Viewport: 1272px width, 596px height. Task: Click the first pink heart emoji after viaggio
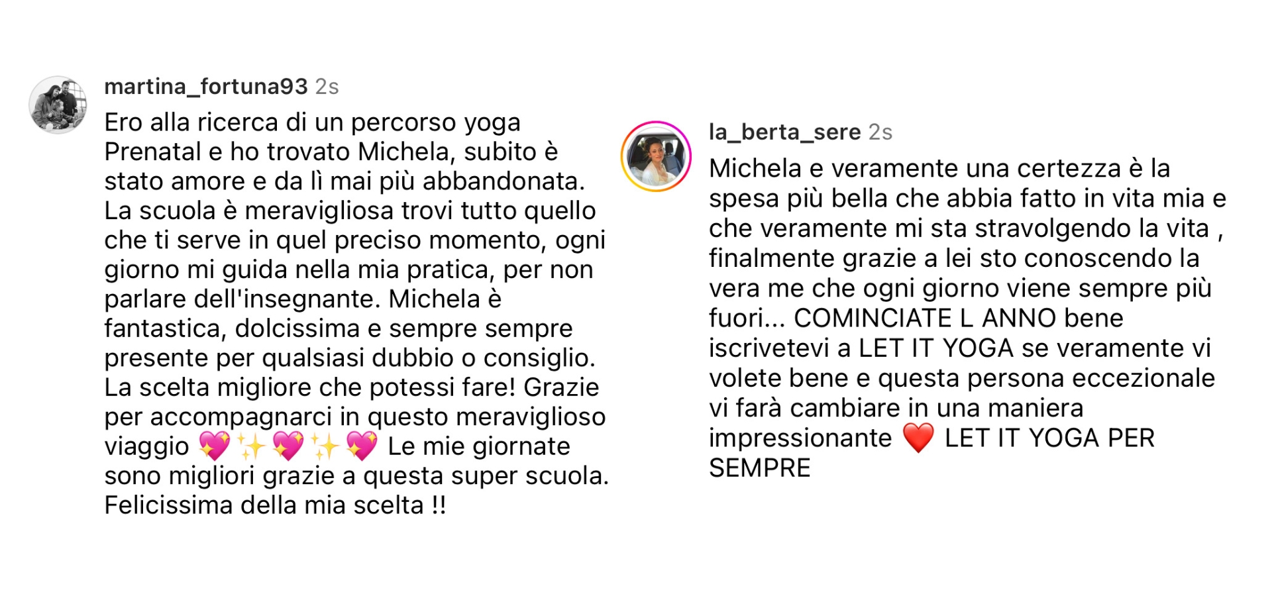[215, 446]
